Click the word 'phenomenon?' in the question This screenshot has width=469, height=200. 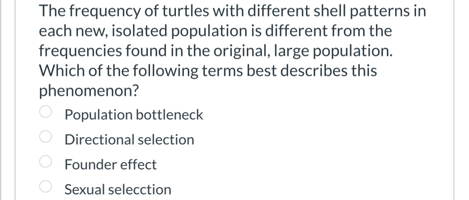point(89,91)
